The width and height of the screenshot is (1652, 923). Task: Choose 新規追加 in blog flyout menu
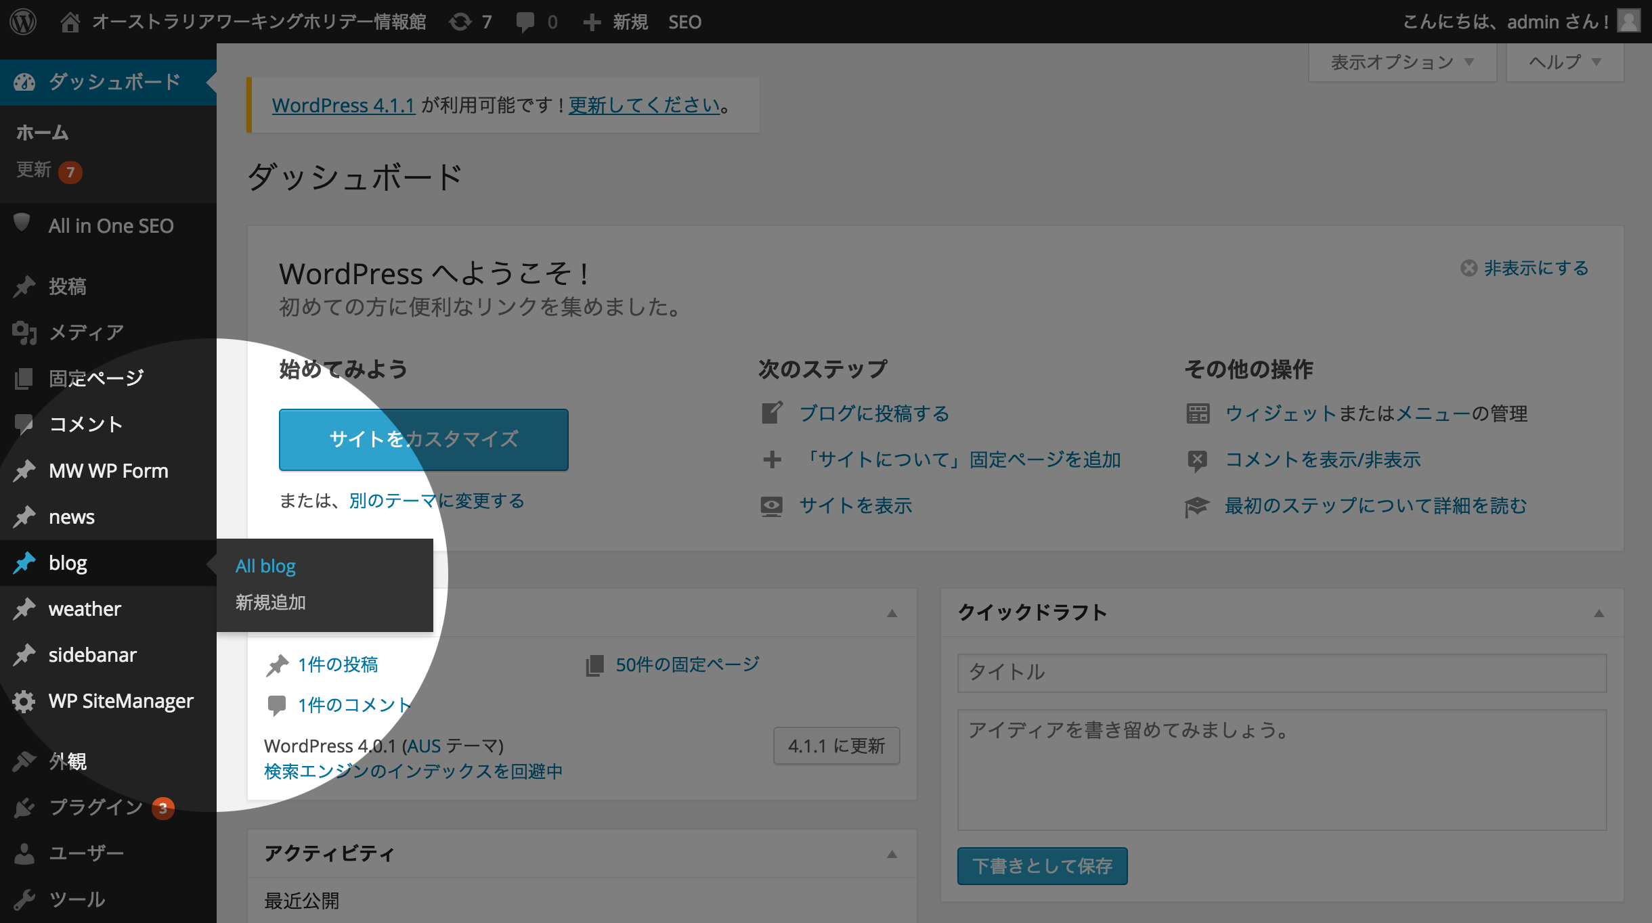click(x=270, y=602)
